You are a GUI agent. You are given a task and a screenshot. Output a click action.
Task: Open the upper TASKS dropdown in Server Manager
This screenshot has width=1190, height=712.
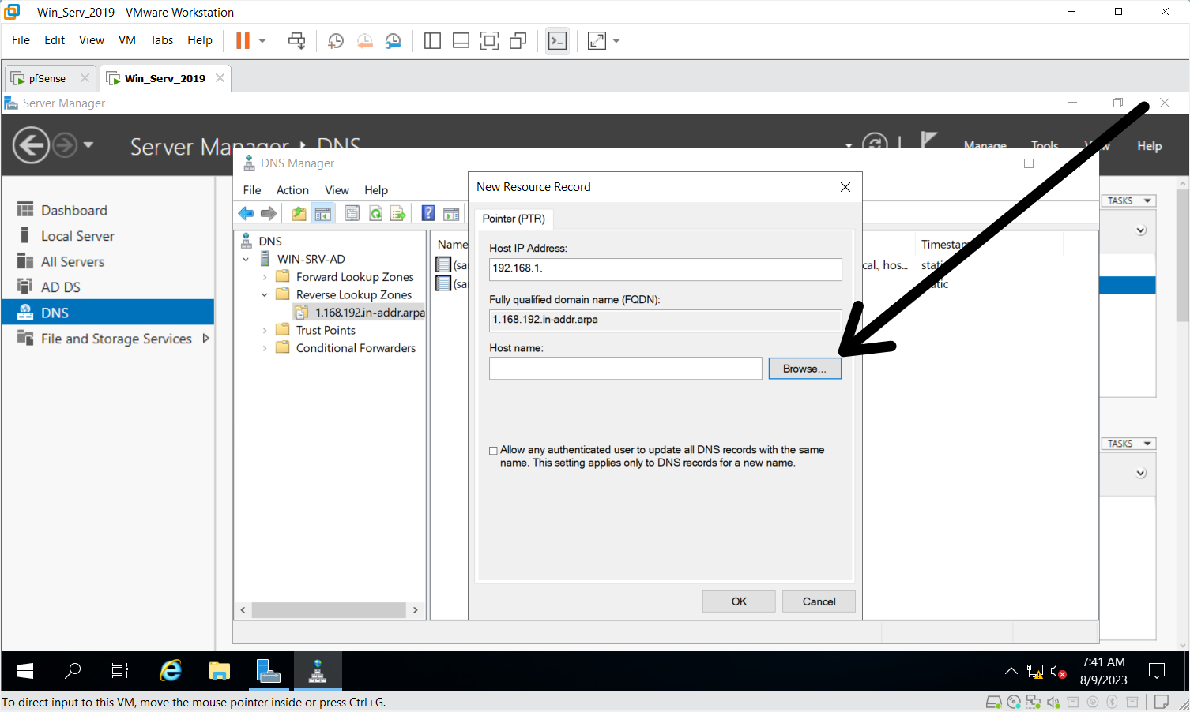[x=1128, y=200]
